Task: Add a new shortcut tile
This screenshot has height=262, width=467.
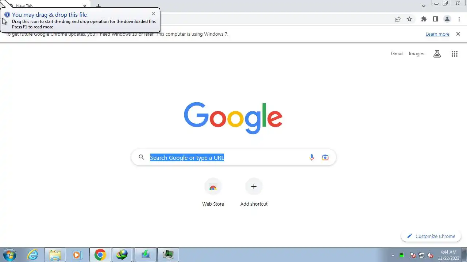Action: coord(254,192)
